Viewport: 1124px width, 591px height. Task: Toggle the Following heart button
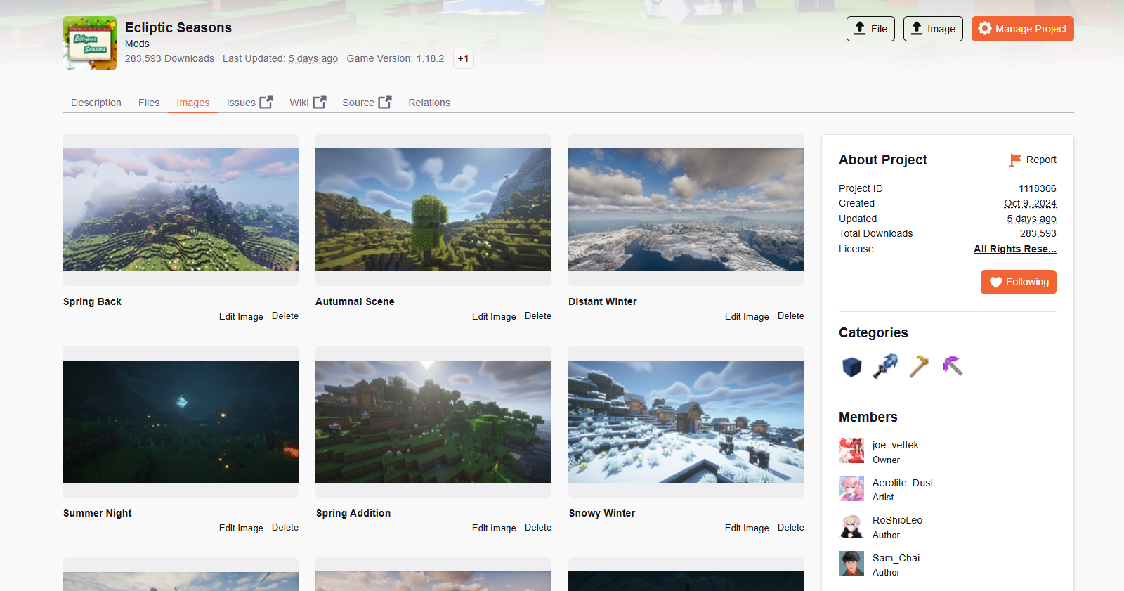(x=1018, y=282)
